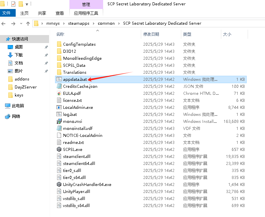This screenshot has height=217, width=265.
Task: Open the 应用程序工具 ribbon tab
Action: coord(86,13)
